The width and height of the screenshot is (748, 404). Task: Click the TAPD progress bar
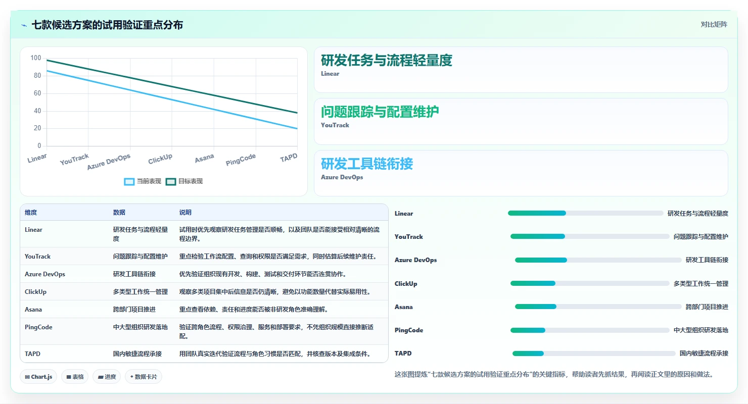pyautogui.click(x=594, y=353)
